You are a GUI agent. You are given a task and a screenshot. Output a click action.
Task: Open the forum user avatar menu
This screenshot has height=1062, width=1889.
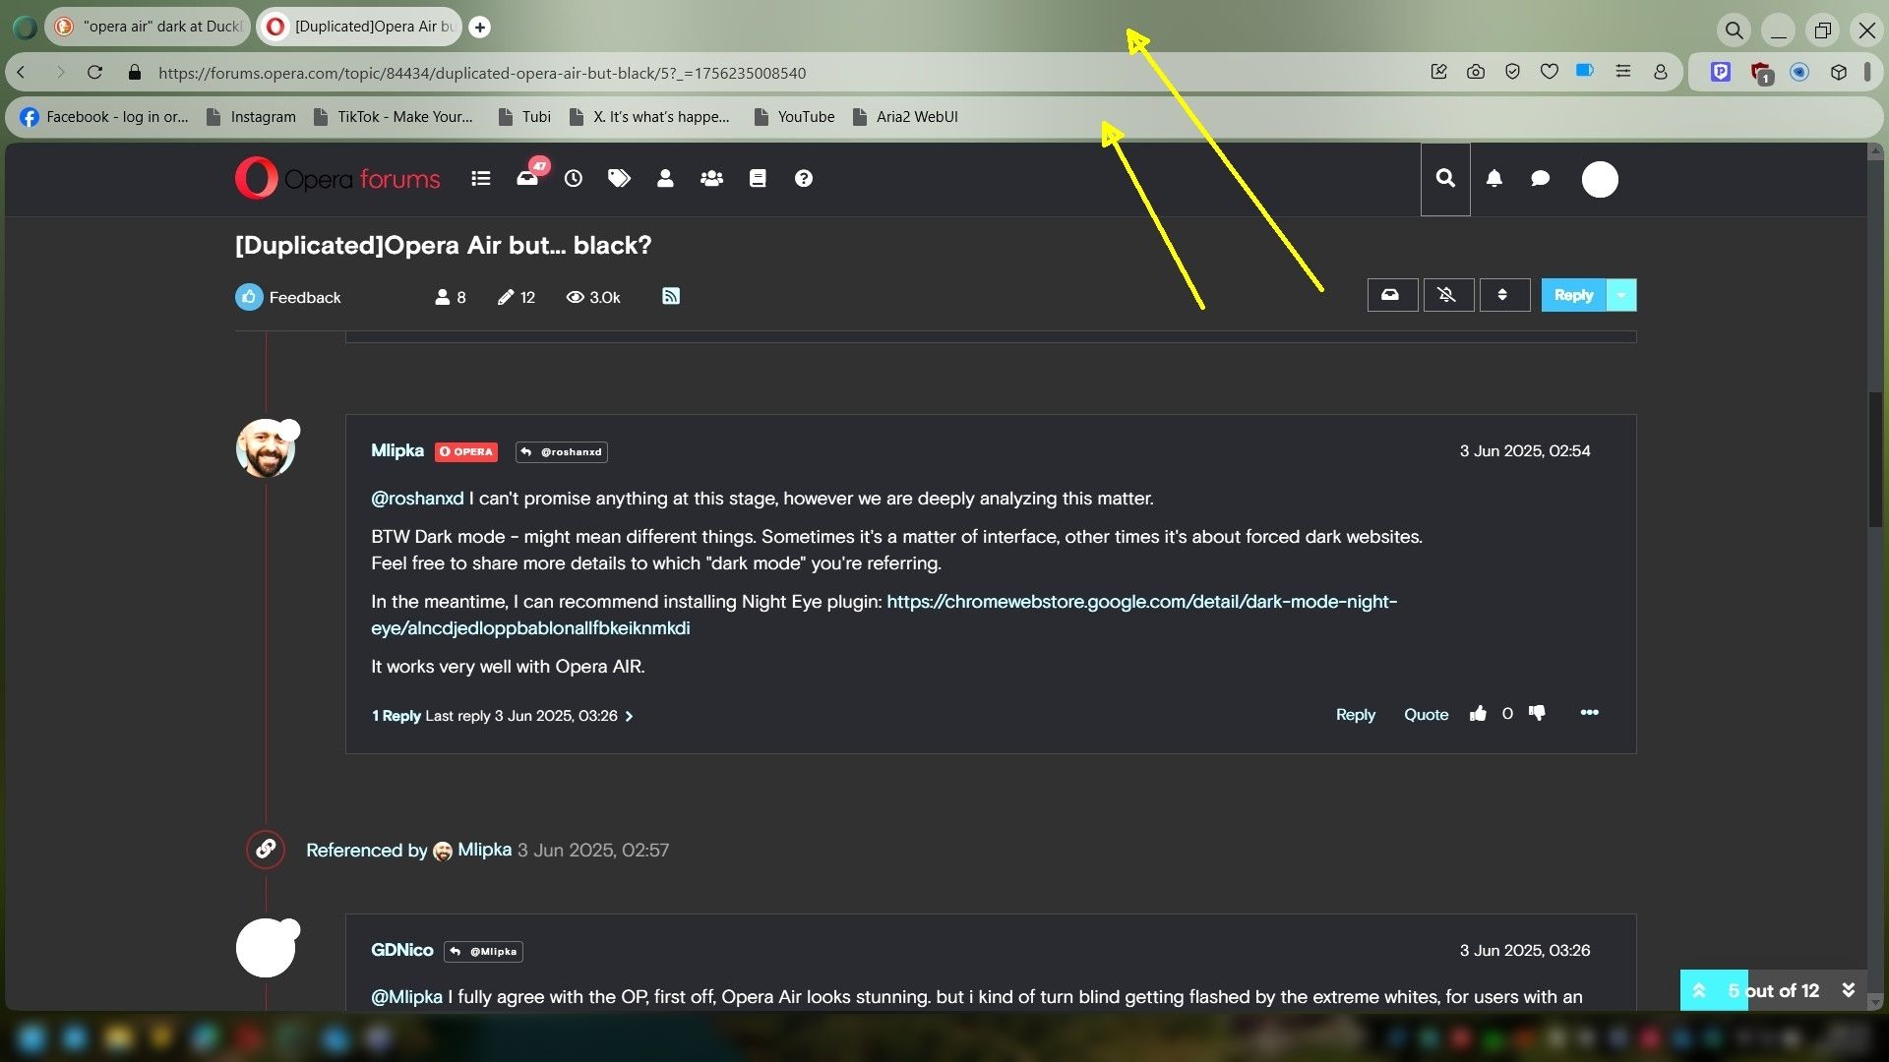[1600, 179]
